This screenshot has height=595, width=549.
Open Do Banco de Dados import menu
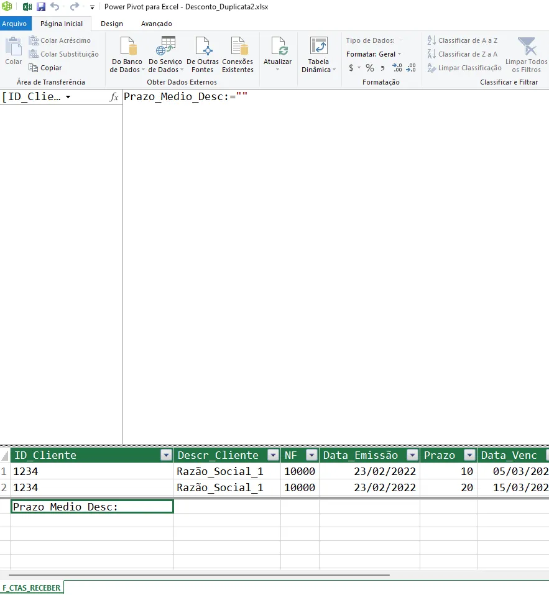tap(127, 55)
